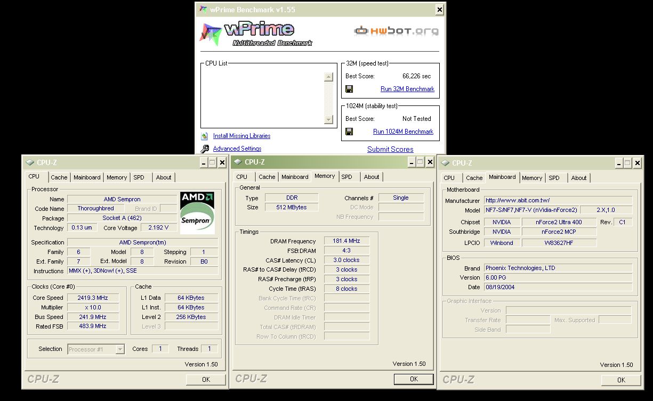Click the DRAM Frequency value 181.4 MHz
653x401 pixels.
coord(346,241)
